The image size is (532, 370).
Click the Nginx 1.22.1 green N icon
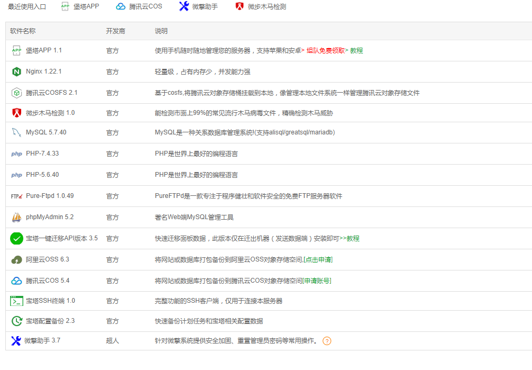point(16,72)
